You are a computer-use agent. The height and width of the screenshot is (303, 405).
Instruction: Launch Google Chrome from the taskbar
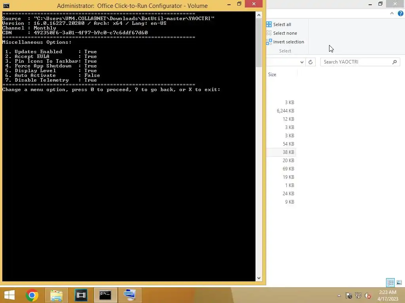(32, 295)
